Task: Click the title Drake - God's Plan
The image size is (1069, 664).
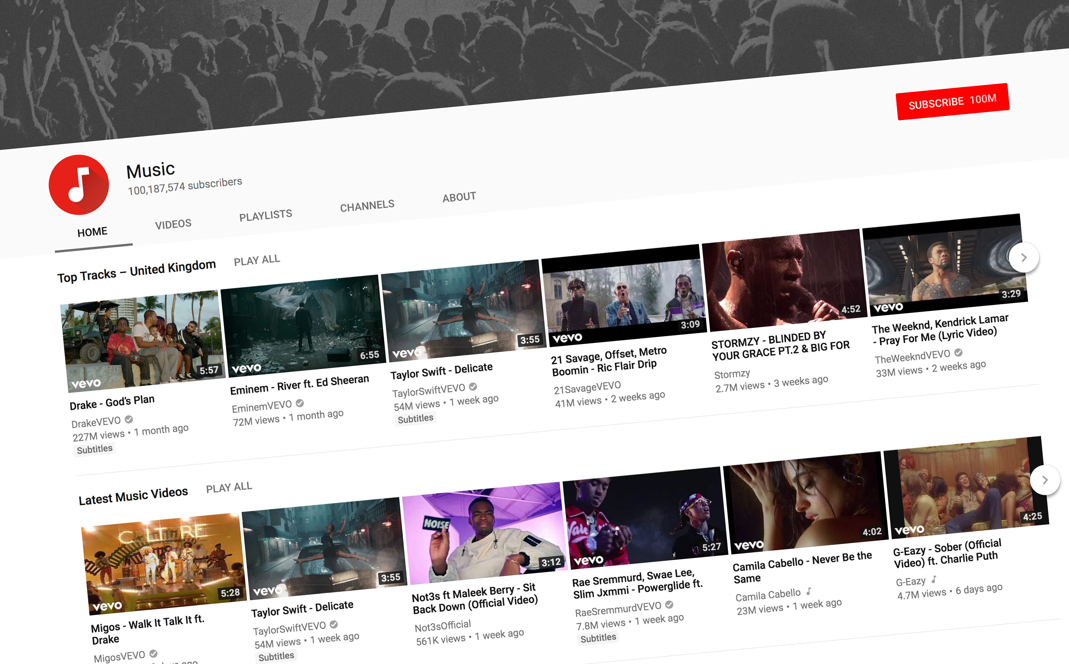Action: (112, 402)
